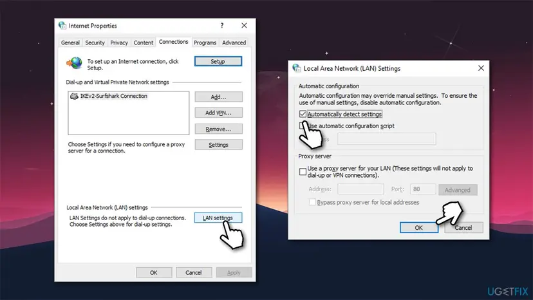Click the Apply button in Internet Properties
The width and height of the screenshot is (533, 300).
point(234,272)
